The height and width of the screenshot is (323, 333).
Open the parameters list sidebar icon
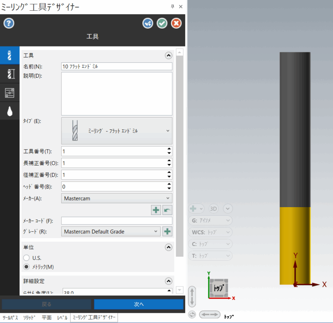tap(10, 92)
